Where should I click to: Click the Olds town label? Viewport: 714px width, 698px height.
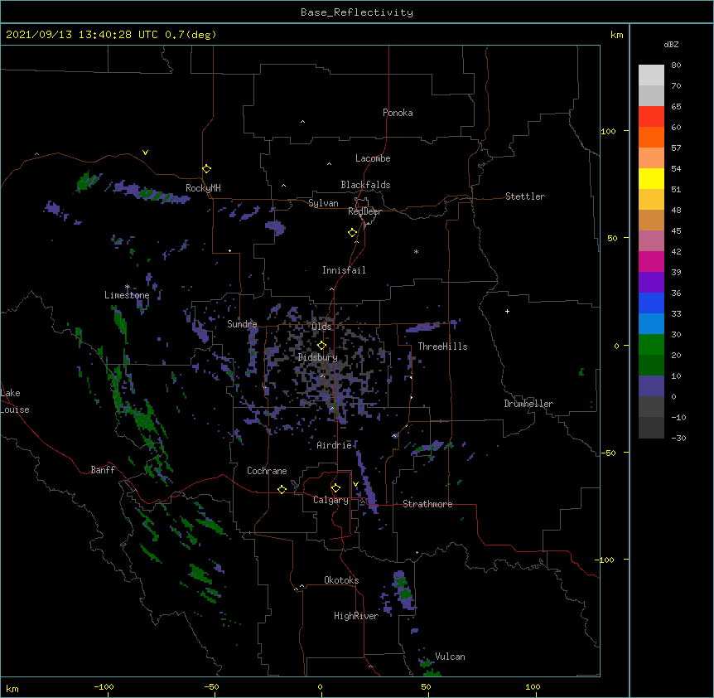pyautogui.click(x=321, y=327)
